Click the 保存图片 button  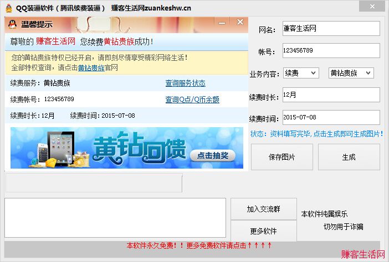[x=282, y=157]
